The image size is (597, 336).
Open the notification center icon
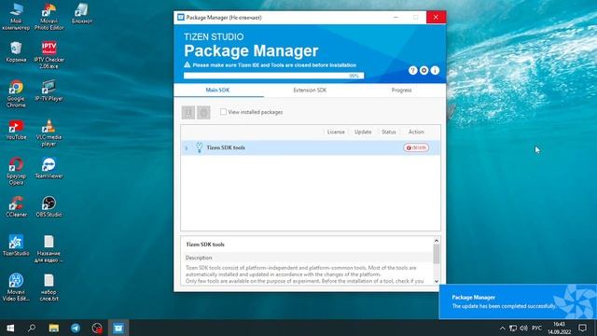tap(582, 328)
